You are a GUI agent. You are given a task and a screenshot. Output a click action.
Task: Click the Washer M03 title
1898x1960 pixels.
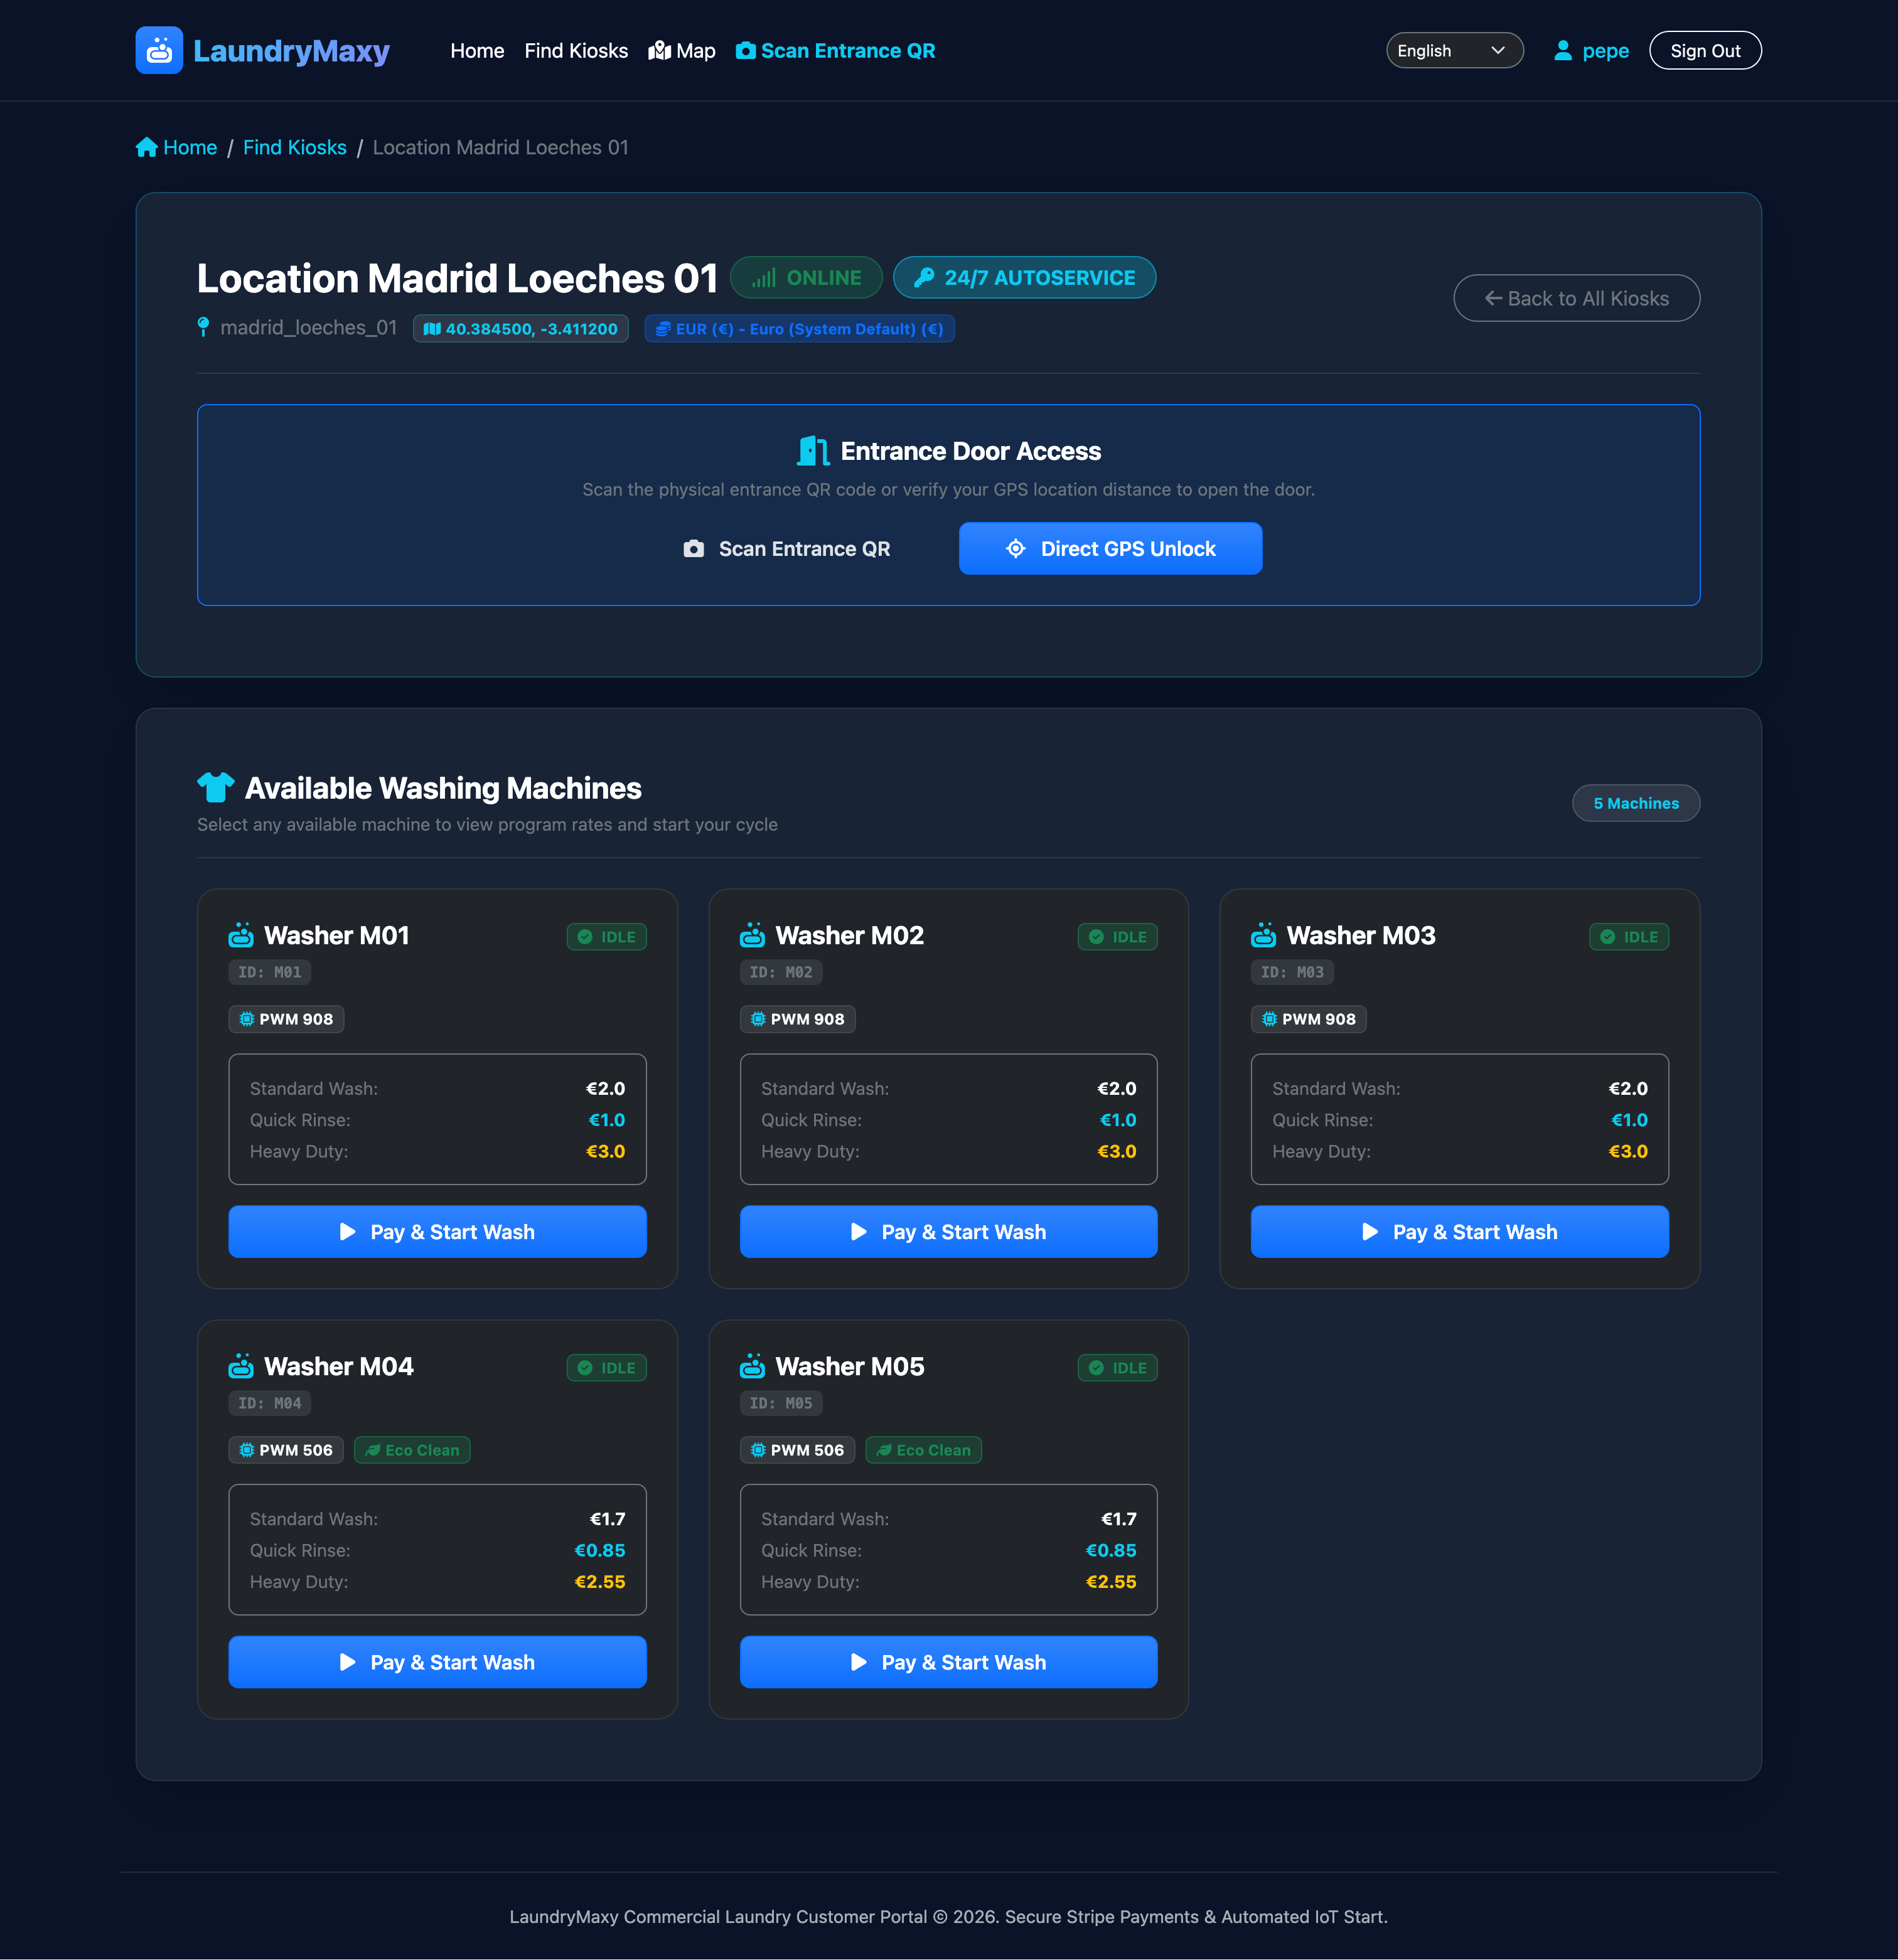pos(1361,936)
